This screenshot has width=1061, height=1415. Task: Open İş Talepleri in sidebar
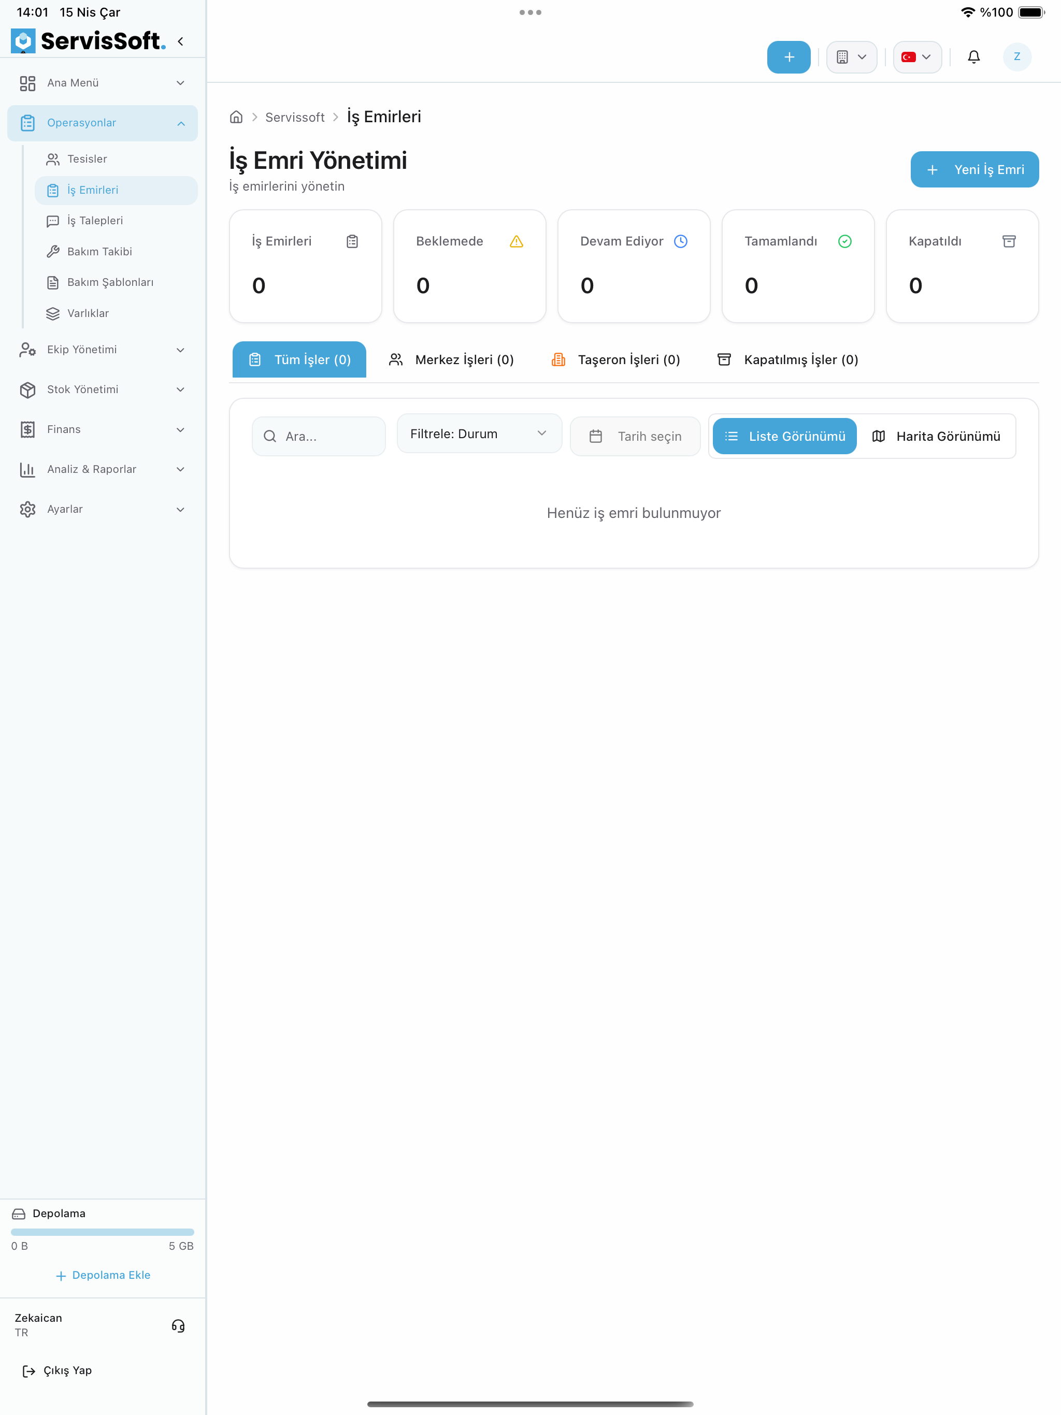pyautogui.click(x=116, y=221)
